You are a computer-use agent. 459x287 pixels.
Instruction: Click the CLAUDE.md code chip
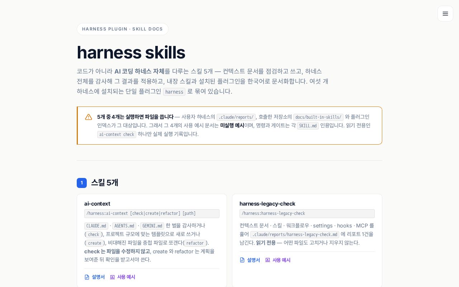[x=96, y=226]
